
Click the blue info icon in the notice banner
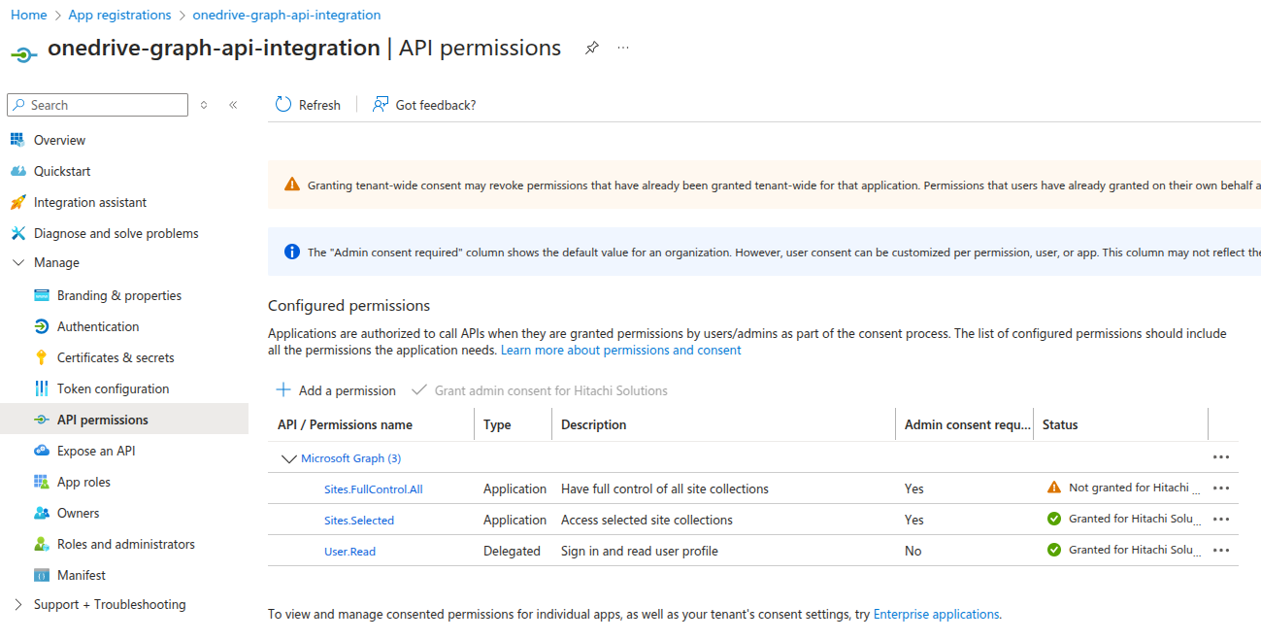292,252
